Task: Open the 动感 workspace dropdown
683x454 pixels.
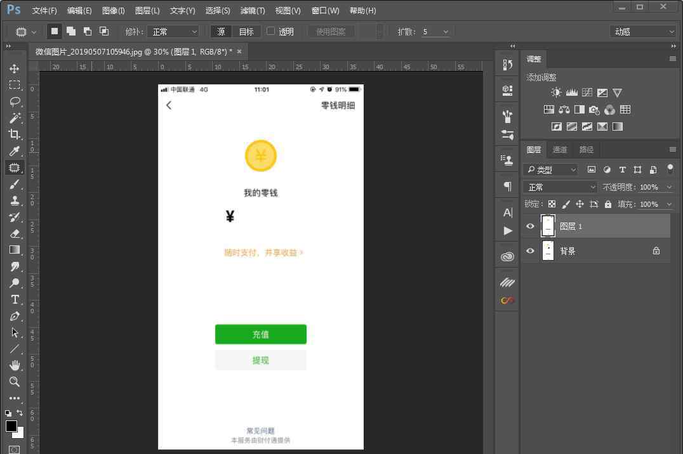Action: [x=643, y=32]
